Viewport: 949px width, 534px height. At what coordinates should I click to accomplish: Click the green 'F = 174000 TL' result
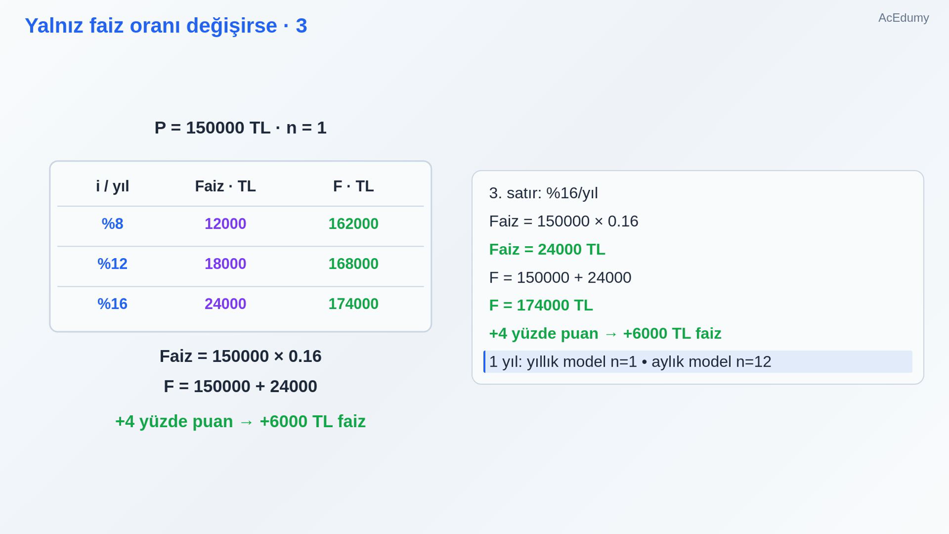(540, 306)
